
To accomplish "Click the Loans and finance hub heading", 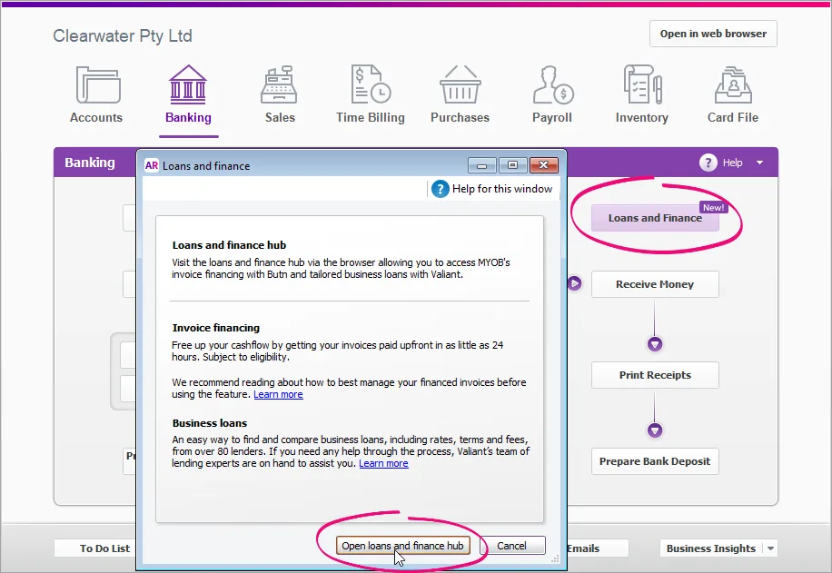I will point(229,245).
